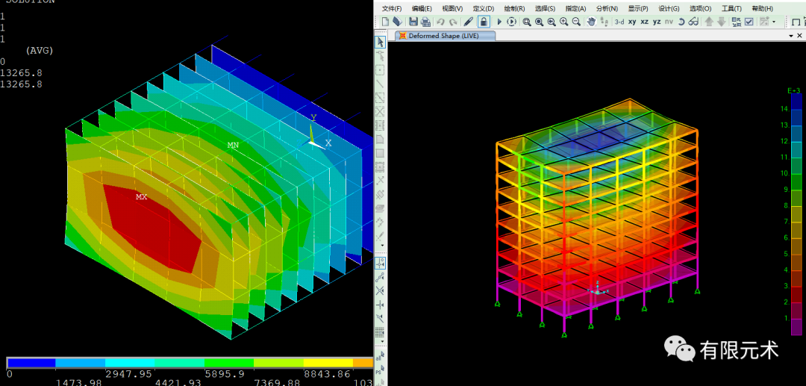Select the Draw Poly Area tool

pyautogui.click(x=381, y=140)
